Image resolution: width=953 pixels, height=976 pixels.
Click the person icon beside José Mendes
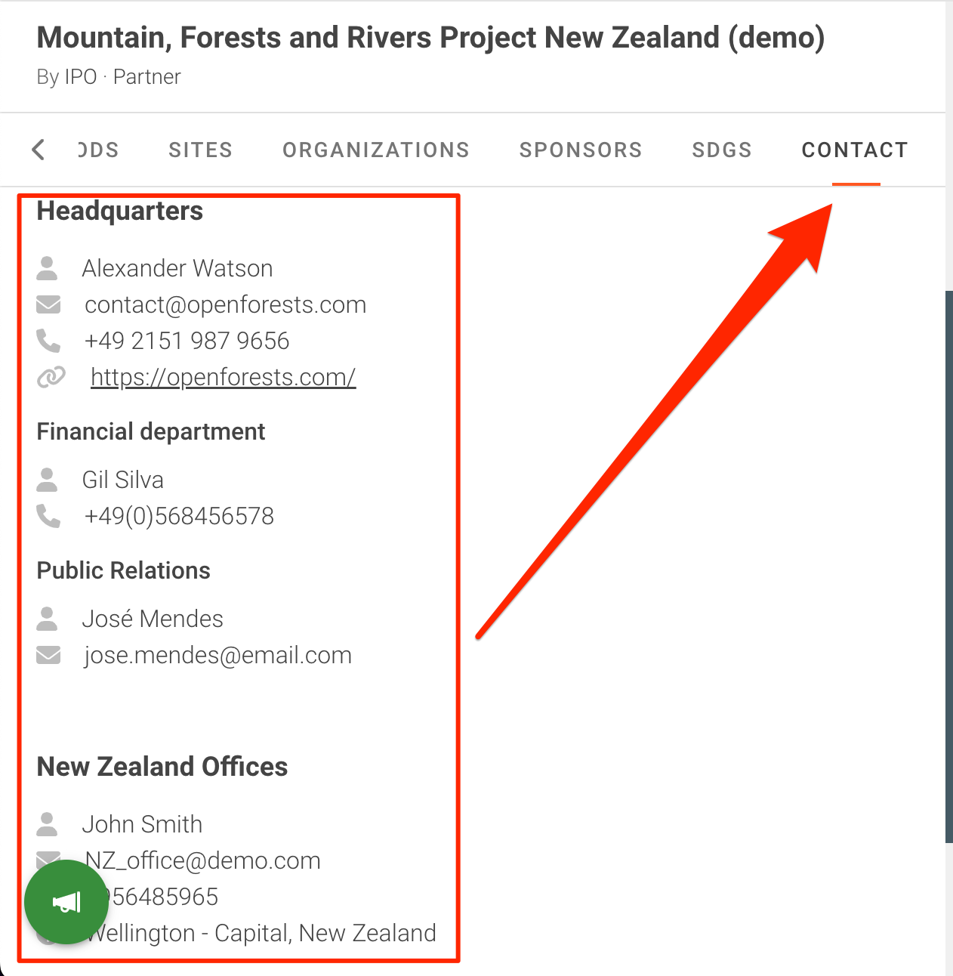[48, 619]
